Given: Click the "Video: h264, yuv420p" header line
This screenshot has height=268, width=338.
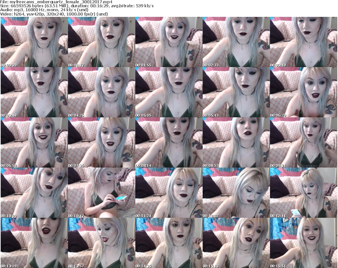Looking at the screenshot, I should [x=54, y=14].
